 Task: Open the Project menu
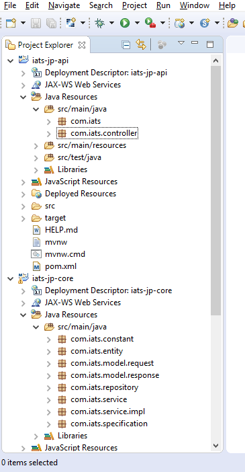click(x=134, y=5)
